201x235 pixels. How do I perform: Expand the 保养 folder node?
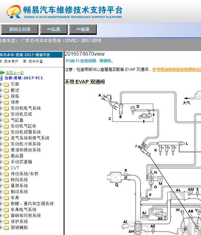coord(1,102)
